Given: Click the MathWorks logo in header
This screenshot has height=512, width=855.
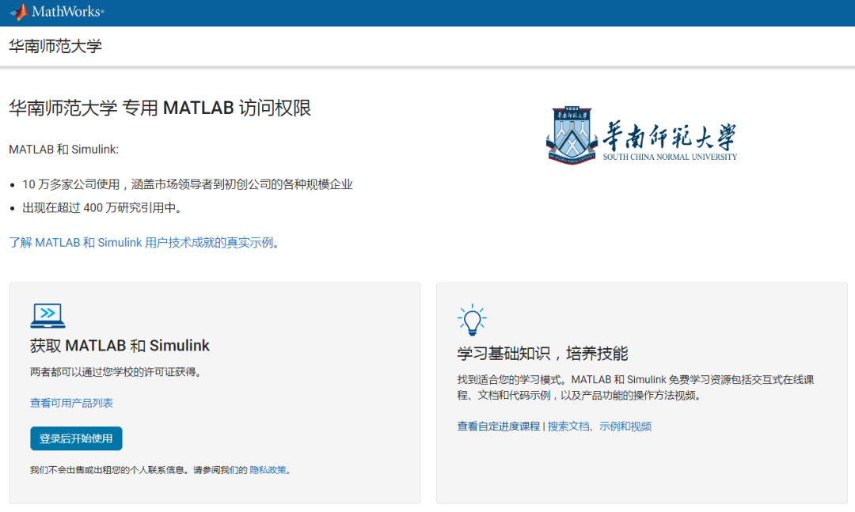Looking at the screenshot, I should pos(57,12).
